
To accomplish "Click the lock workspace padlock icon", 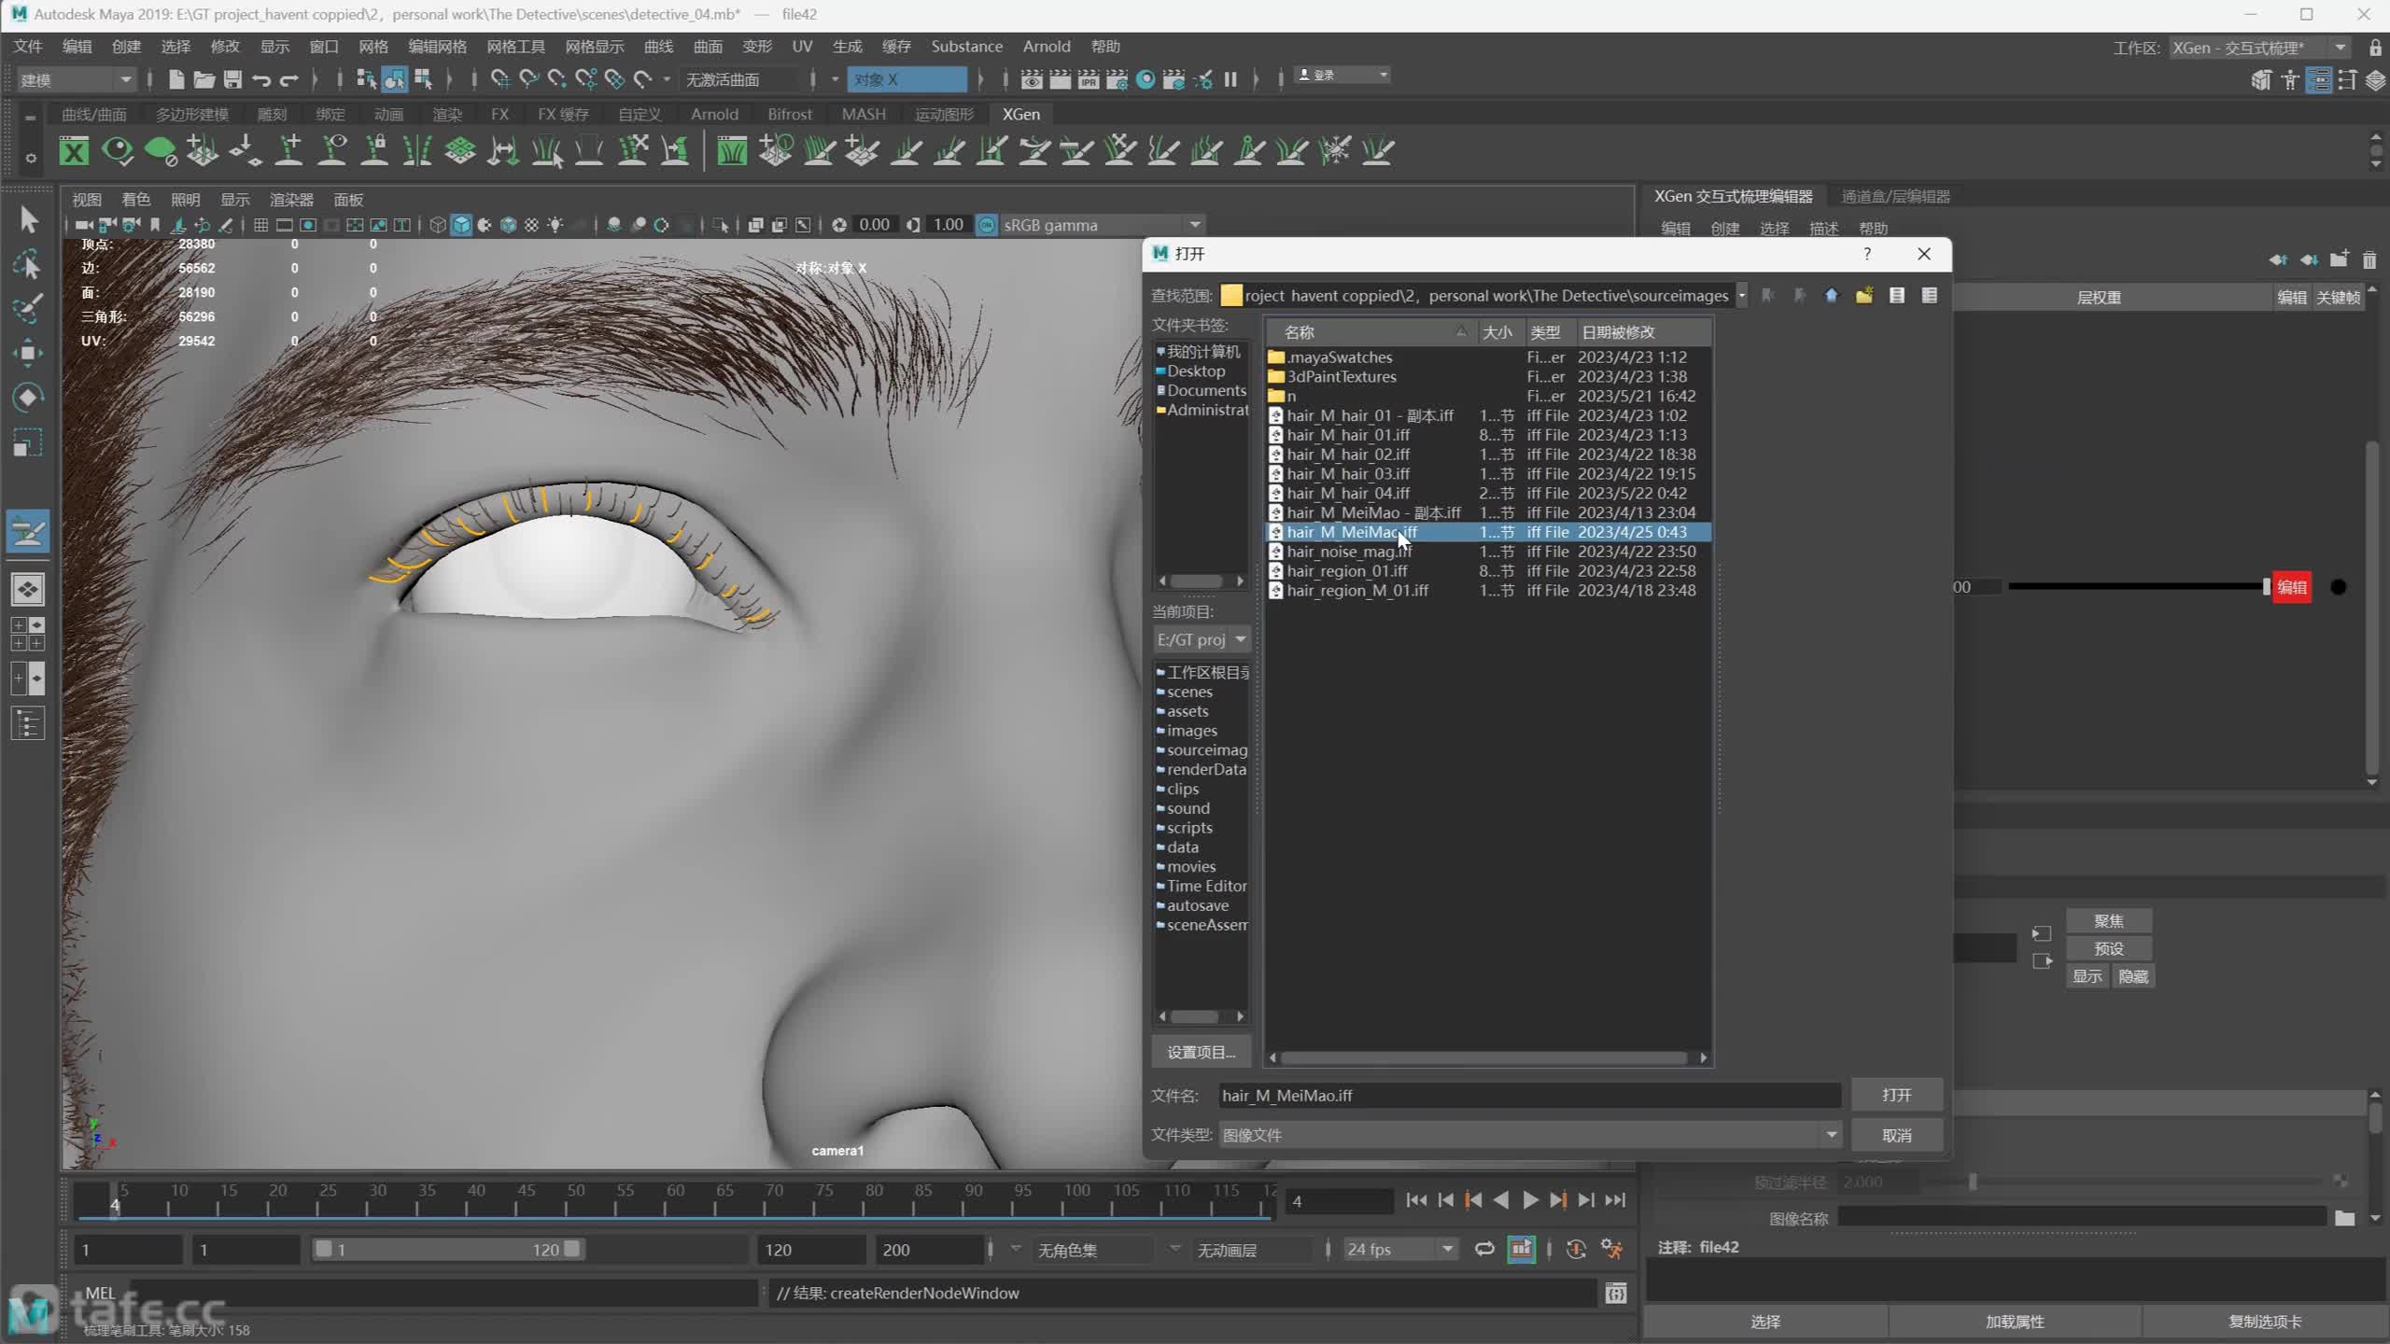I will coord(2375,48).
